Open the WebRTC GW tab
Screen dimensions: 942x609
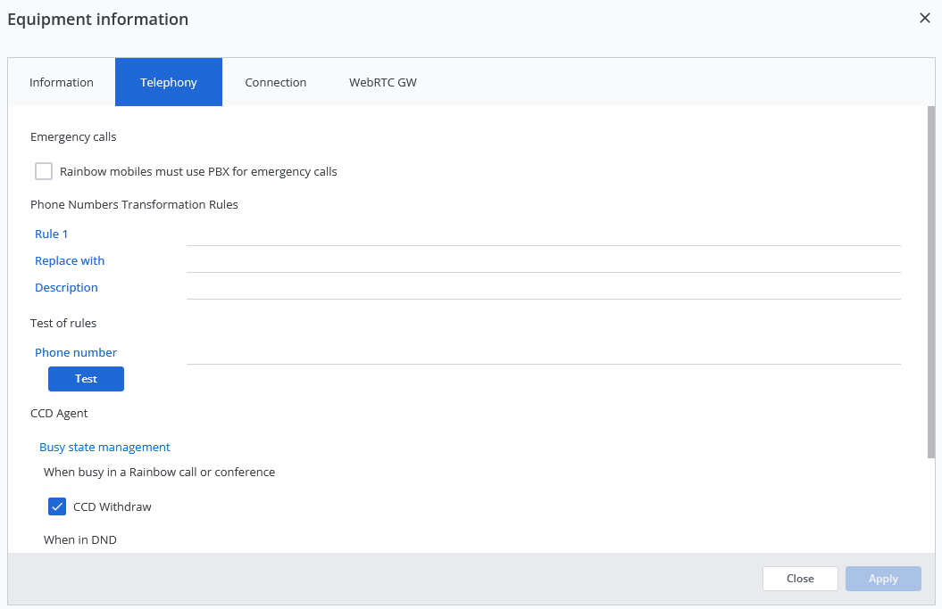383,82
